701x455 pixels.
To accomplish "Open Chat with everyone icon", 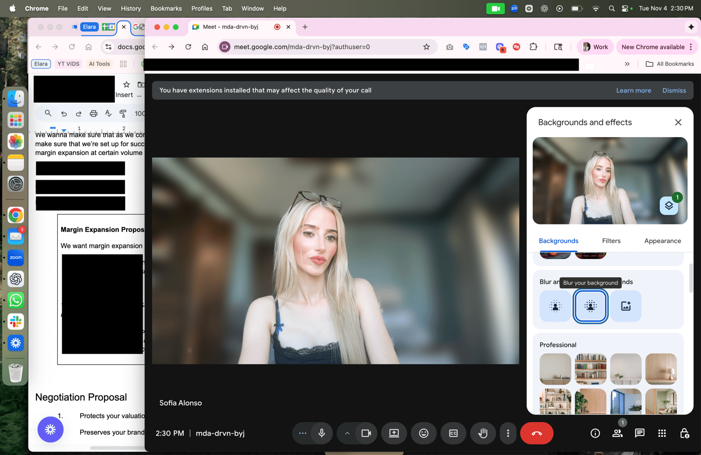I will pyautogui.click(x=640, y=433).
